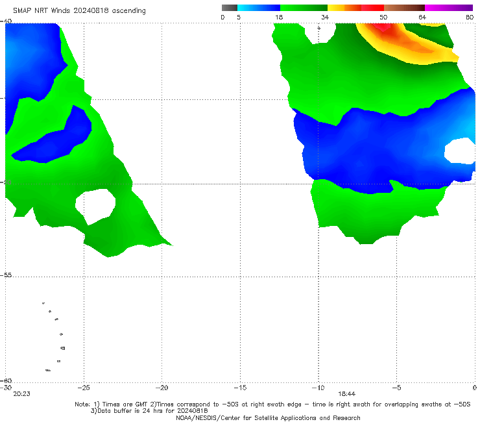This screenshot has width=480, height=422.
Task: Click the latitude label '-55' on left axis
Action: coord(6,275)
